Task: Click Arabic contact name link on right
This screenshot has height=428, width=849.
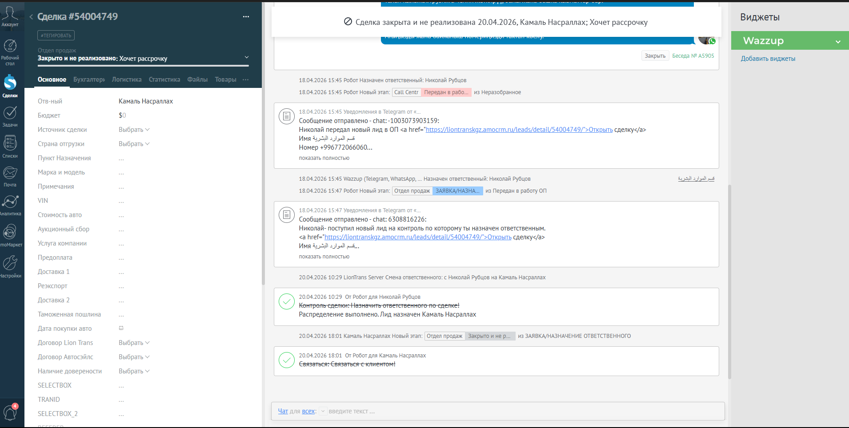Action: tap(696, 178)
